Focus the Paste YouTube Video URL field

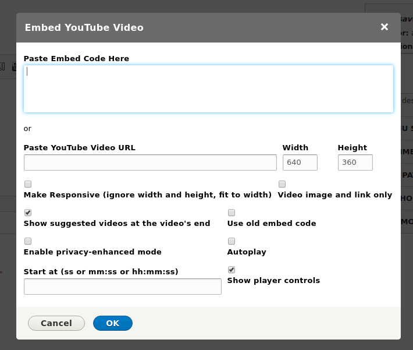coord(150,162)
